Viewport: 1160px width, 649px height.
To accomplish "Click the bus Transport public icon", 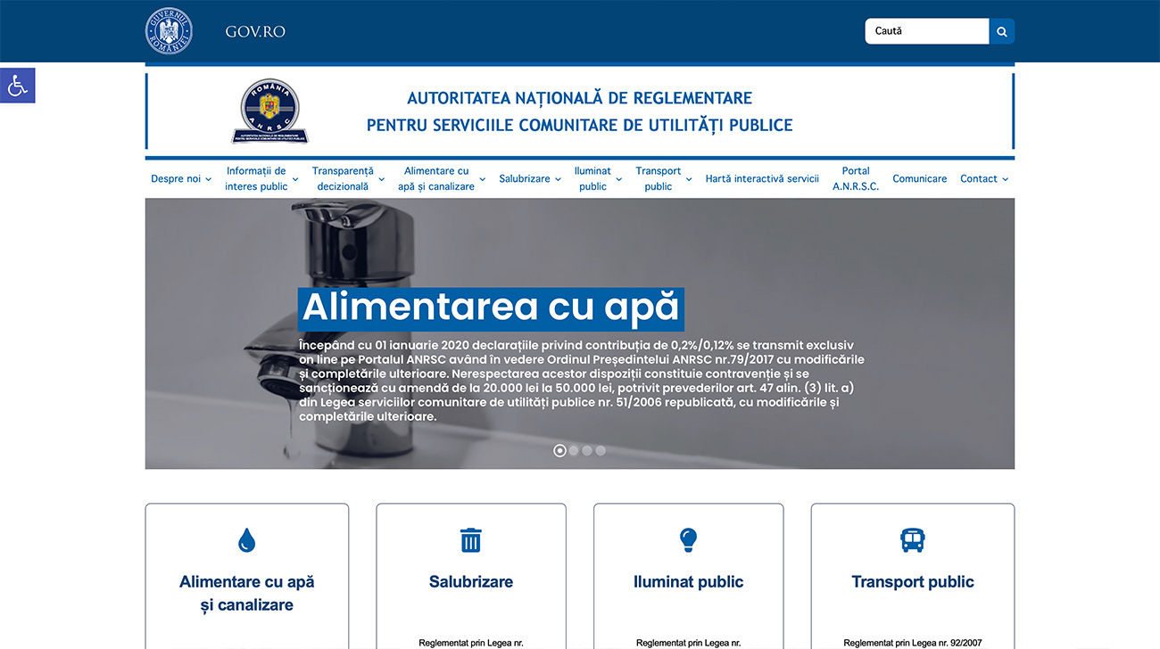I will click(x=912, y=539).
